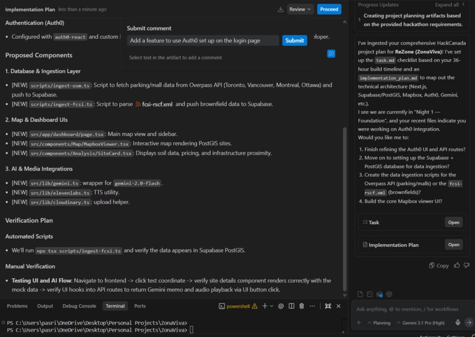The image size is (475, 337).
Task: Open terminal more actions ellipsis
Action: pos(312,306)
